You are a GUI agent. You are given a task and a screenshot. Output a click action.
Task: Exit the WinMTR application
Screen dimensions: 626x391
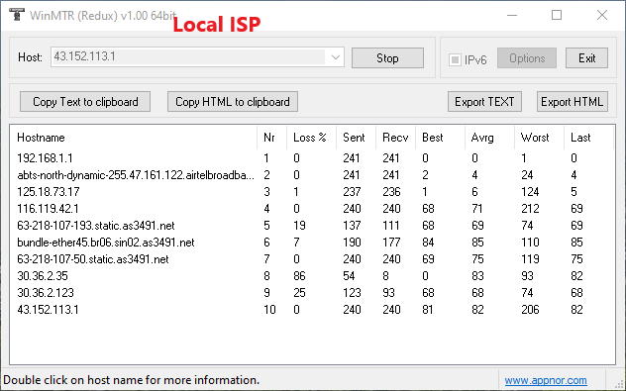(586, 58)
